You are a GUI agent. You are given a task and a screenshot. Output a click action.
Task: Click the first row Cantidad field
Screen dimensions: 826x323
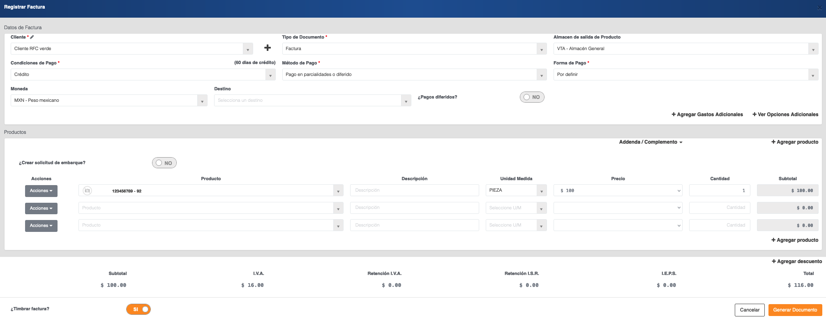(x=719, y=190)
